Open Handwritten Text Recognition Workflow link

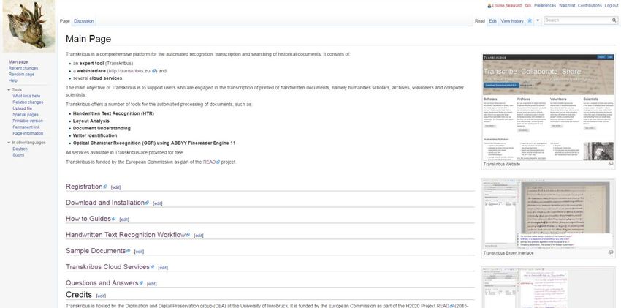pos(128,235)
